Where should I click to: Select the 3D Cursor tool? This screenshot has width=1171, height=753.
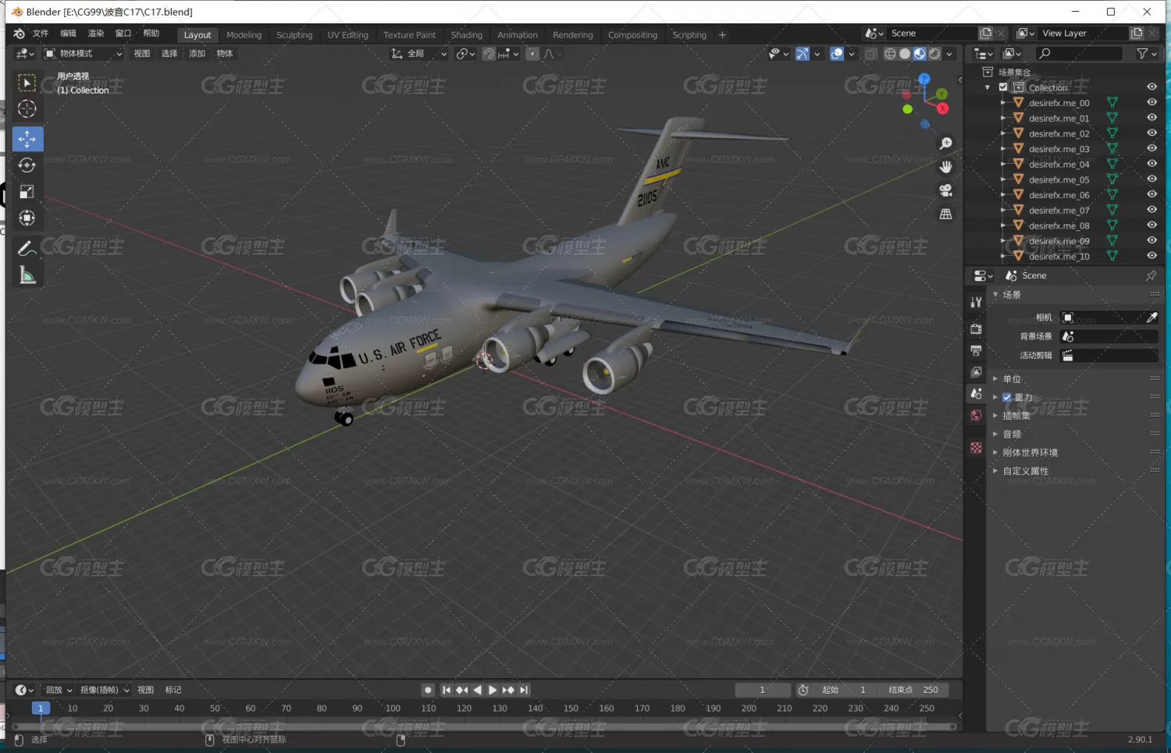pyautogui.click(x=27, y=109)
